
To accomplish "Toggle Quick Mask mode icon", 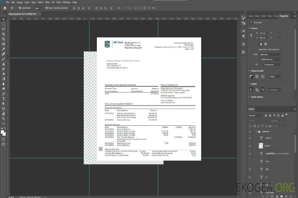I will (x=3, y=139).
